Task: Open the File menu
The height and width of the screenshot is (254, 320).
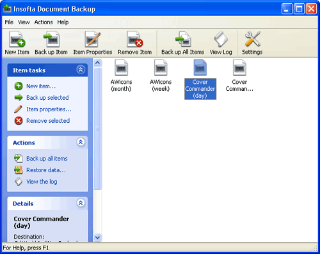Action: click(x=9, y=22)
